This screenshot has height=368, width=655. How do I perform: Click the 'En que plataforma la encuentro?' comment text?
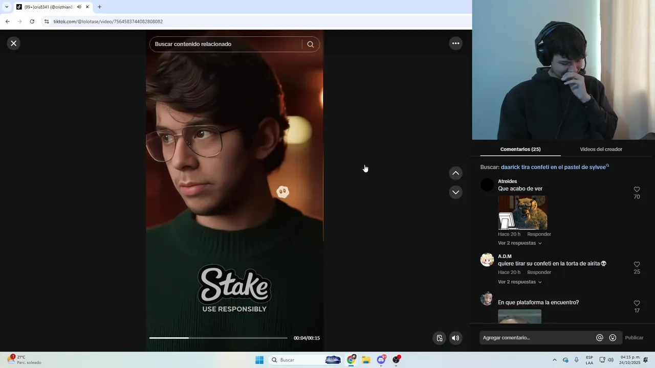(538, 303)
